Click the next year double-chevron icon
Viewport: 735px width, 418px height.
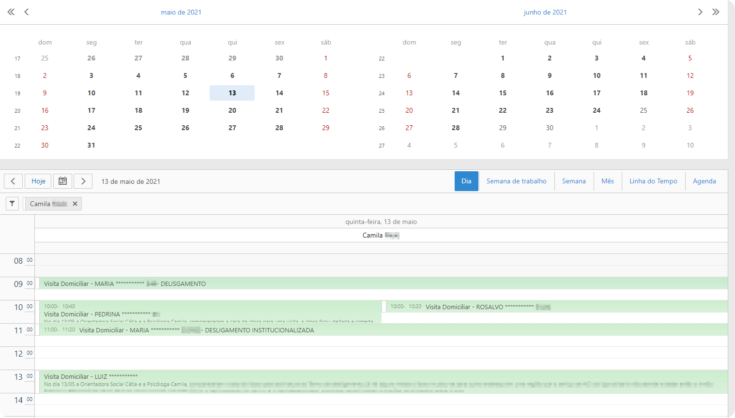coord(716,12)
